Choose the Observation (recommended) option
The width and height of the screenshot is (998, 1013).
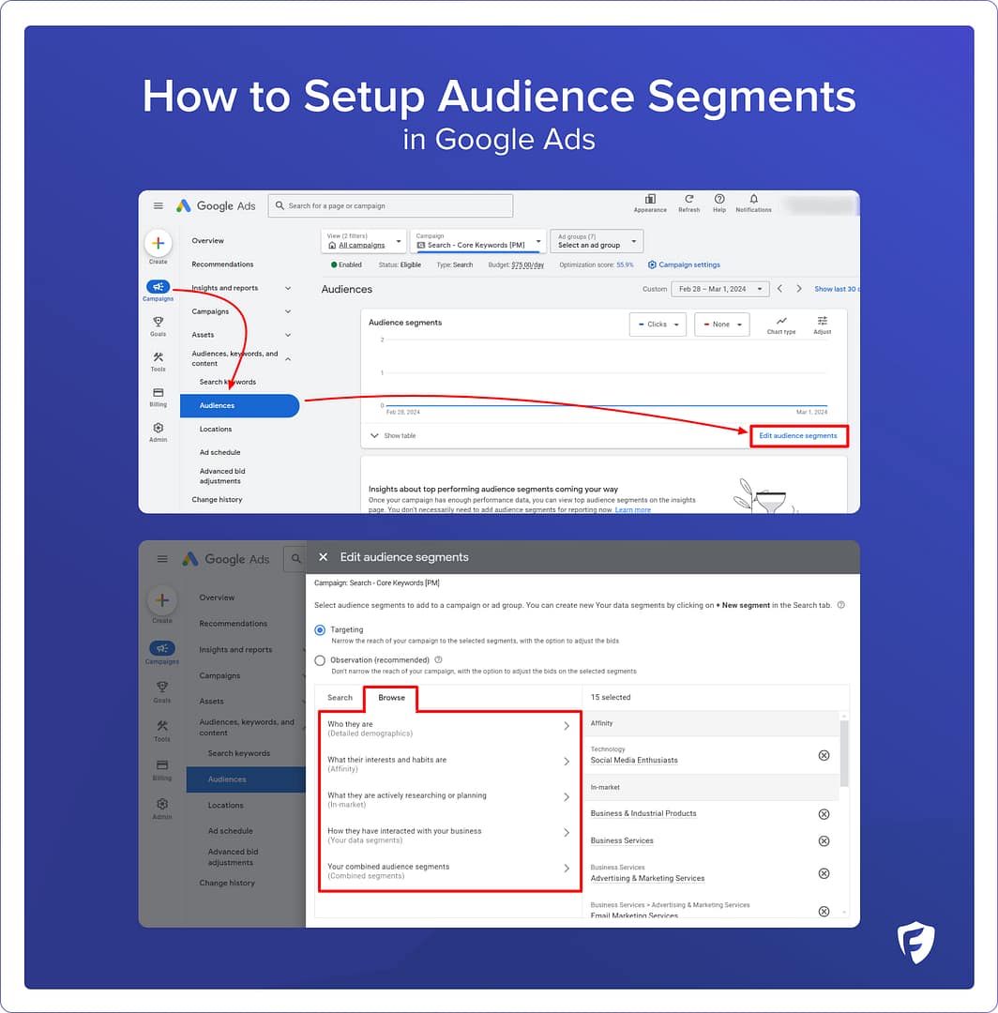[320, 659]
